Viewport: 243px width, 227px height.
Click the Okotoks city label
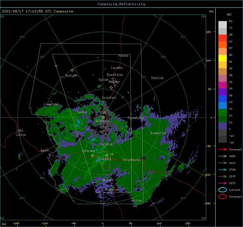(x=108, y=180)
